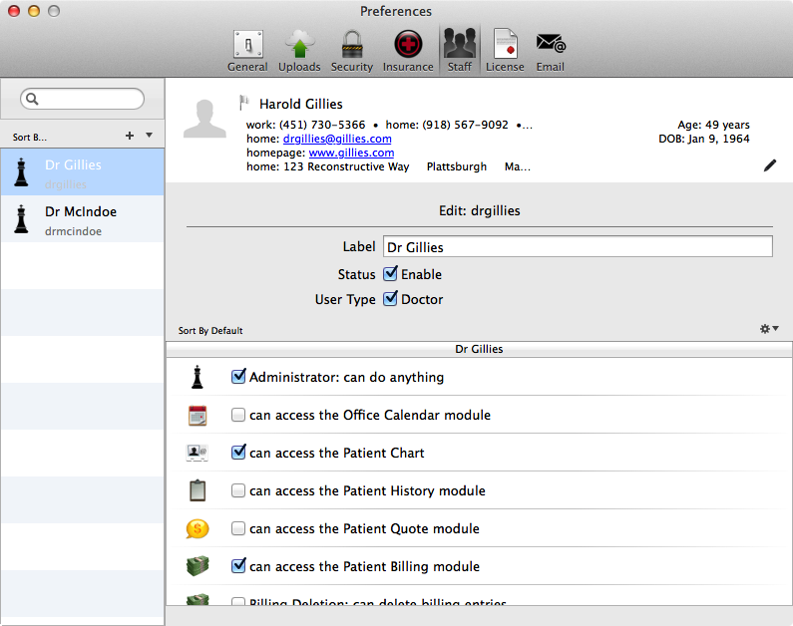This screenshot has height=626, width=793.
Task: Open the General preferences pane
Action: pos(247,51)
